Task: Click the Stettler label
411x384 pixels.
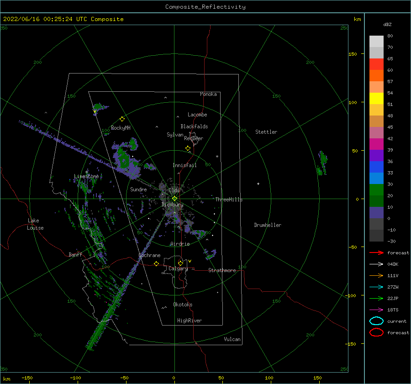Action: pos(266,132)
